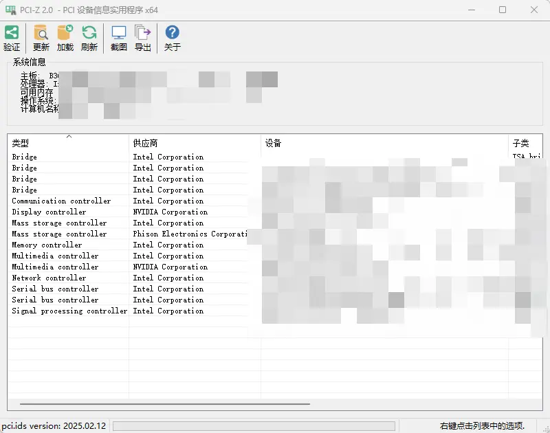
Task: Click the 处理器 label in system info
Action: [33, 84]
